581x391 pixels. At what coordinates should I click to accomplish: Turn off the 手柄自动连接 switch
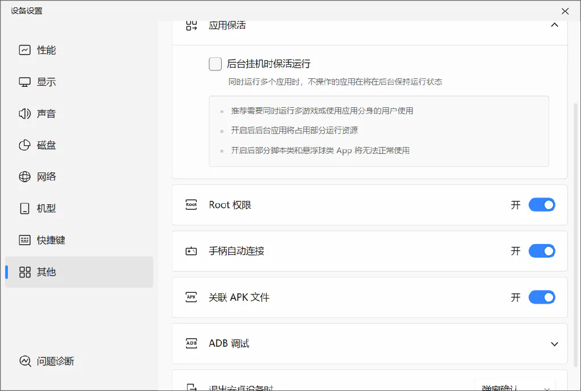542,251
